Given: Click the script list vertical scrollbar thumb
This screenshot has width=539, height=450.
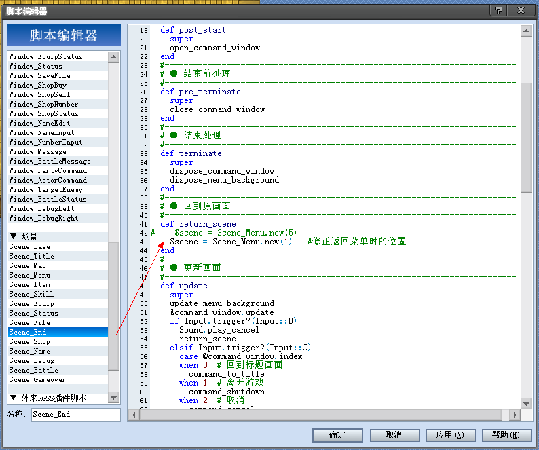Looking at the screenshot, I should [114, 306].
